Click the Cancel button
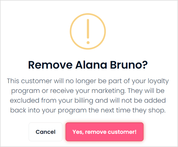Screen dimensions: 178x147 point(46,132)
